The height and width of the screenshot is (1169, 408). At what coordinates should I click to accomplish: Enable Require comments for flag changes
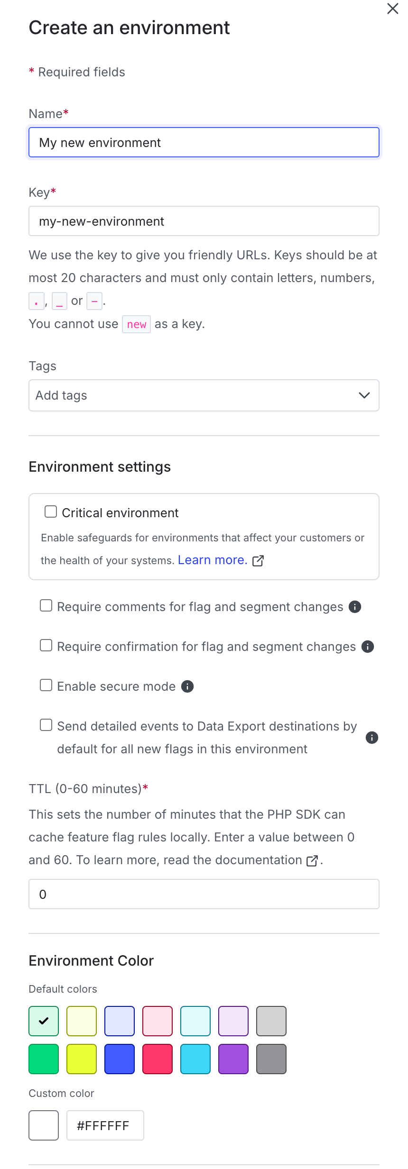(x=46, y=605)
